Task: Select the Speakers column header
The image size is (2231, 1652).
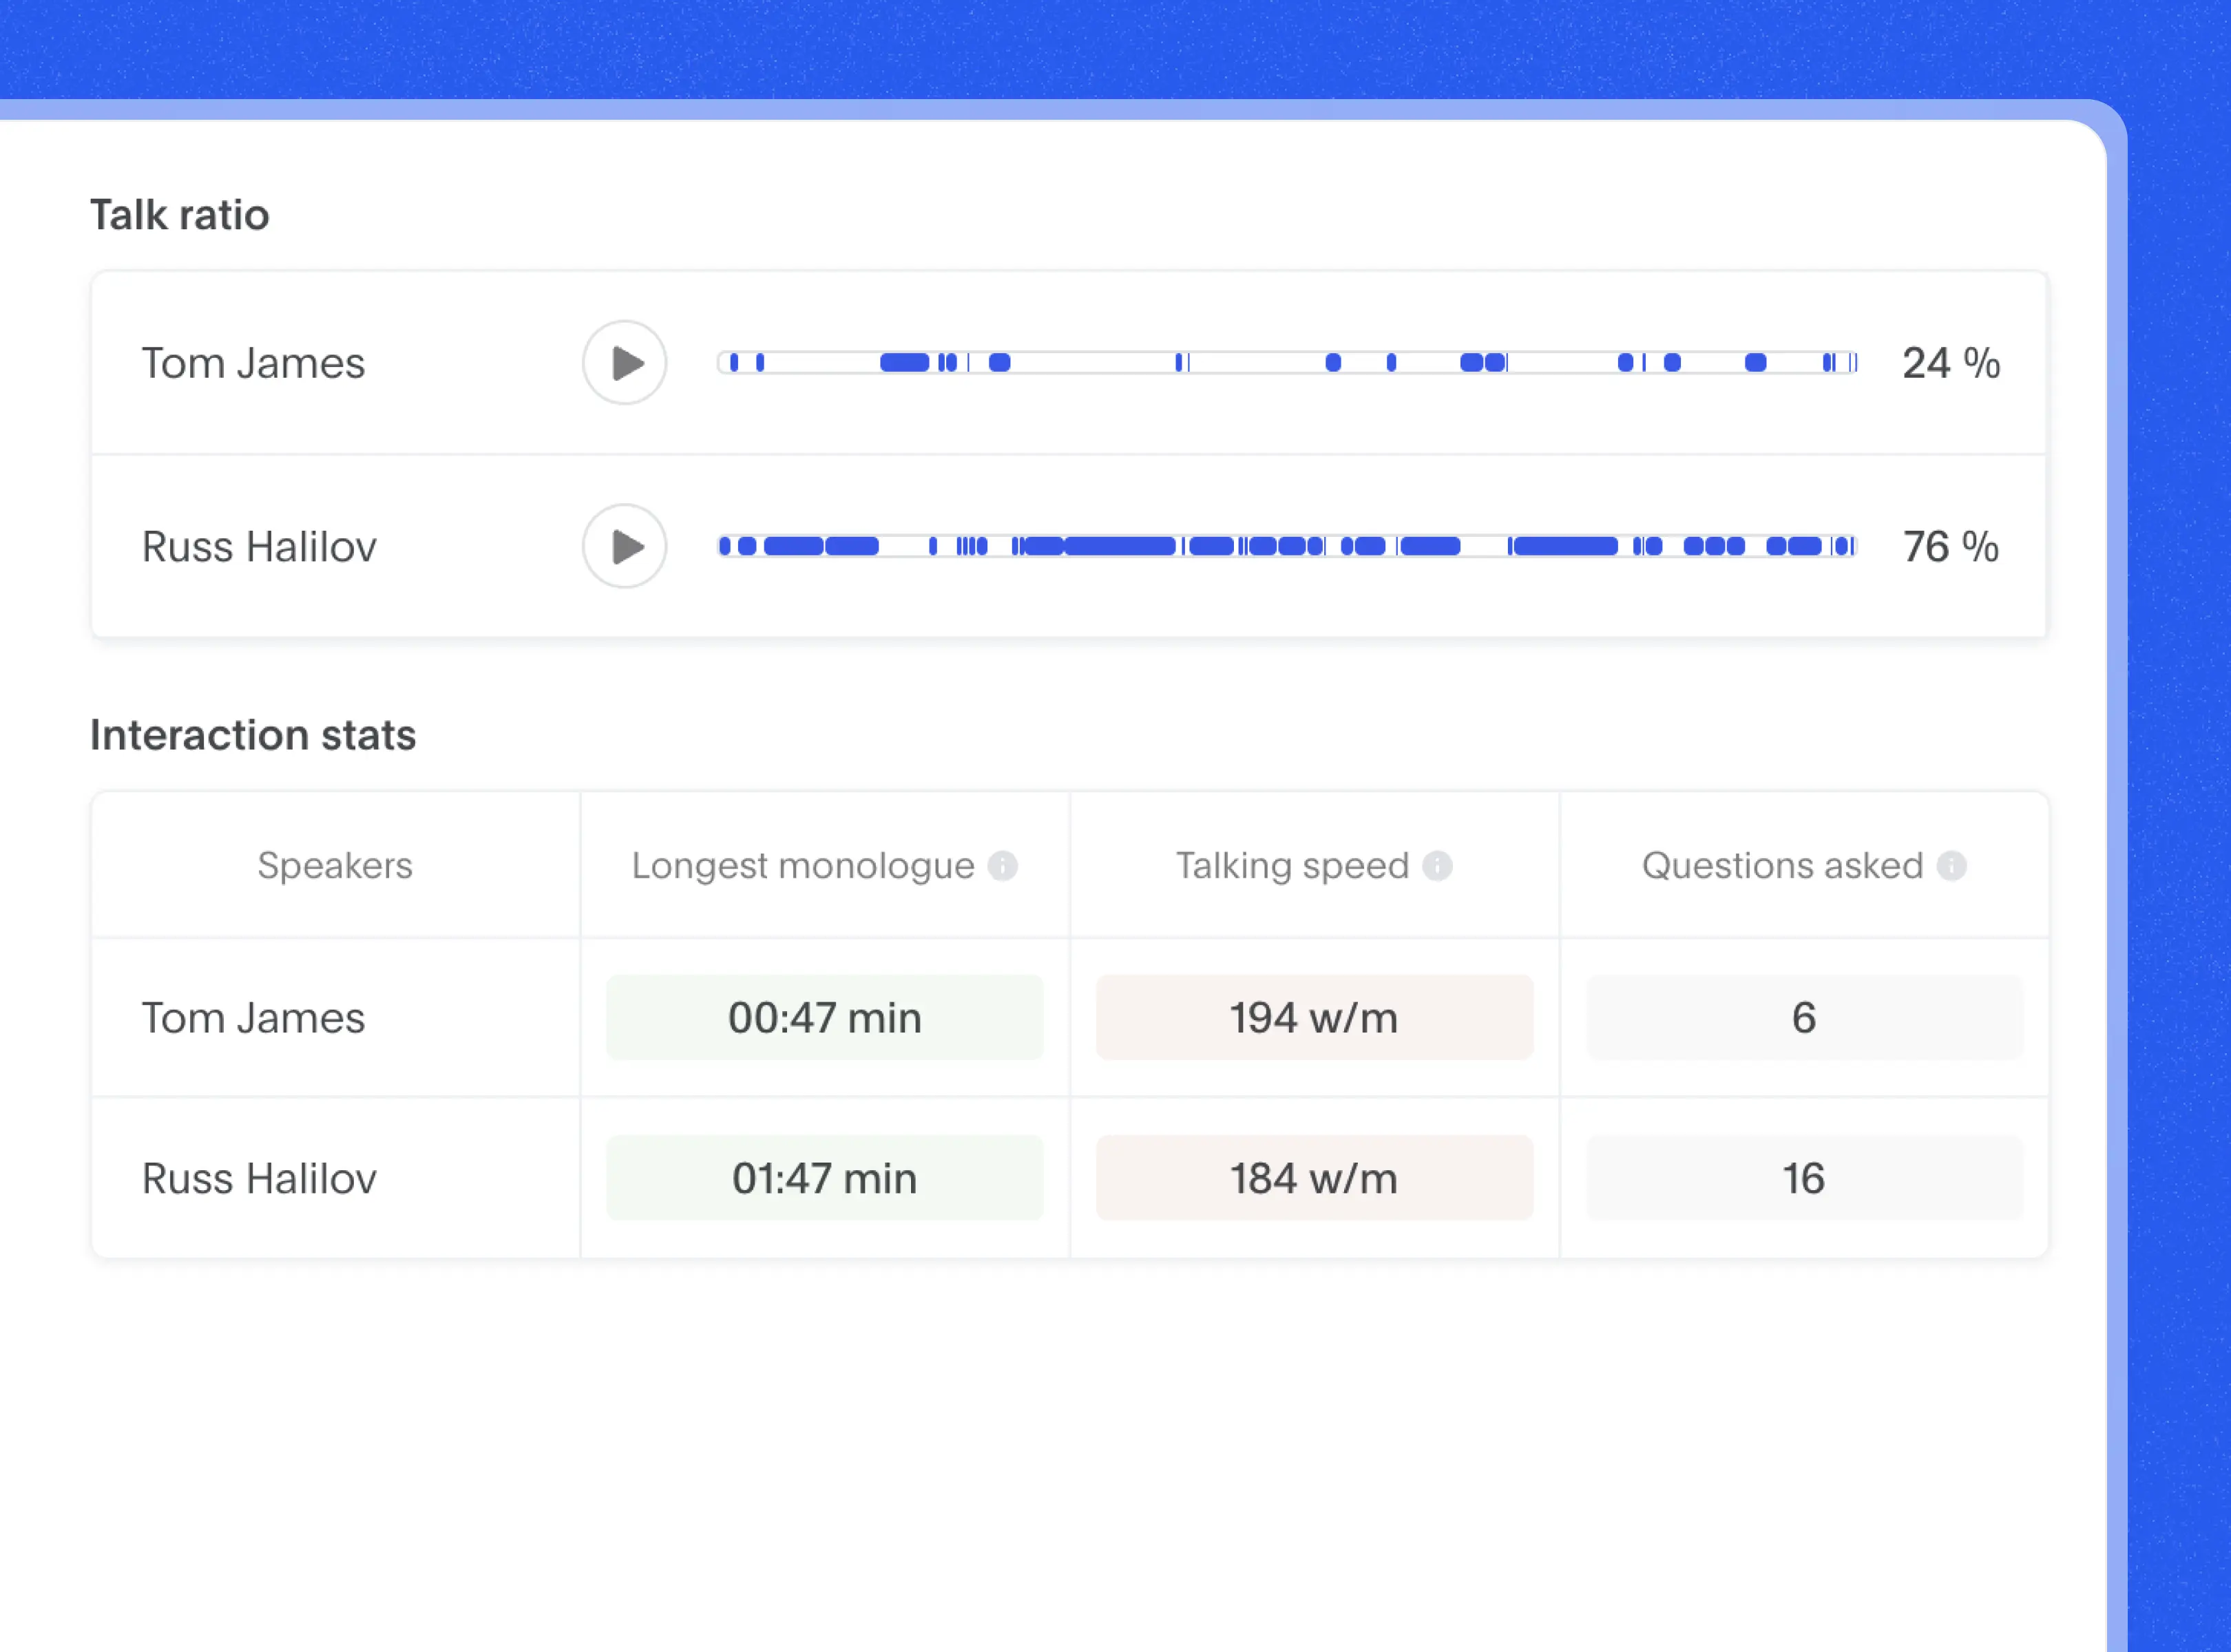Action: pos(335,866)
